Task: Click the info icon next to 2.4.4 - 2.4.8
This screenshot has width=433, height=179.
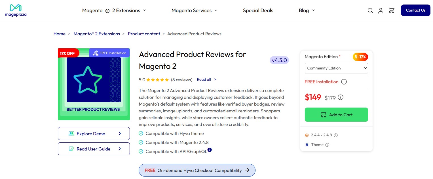Action: click(336, 135)
